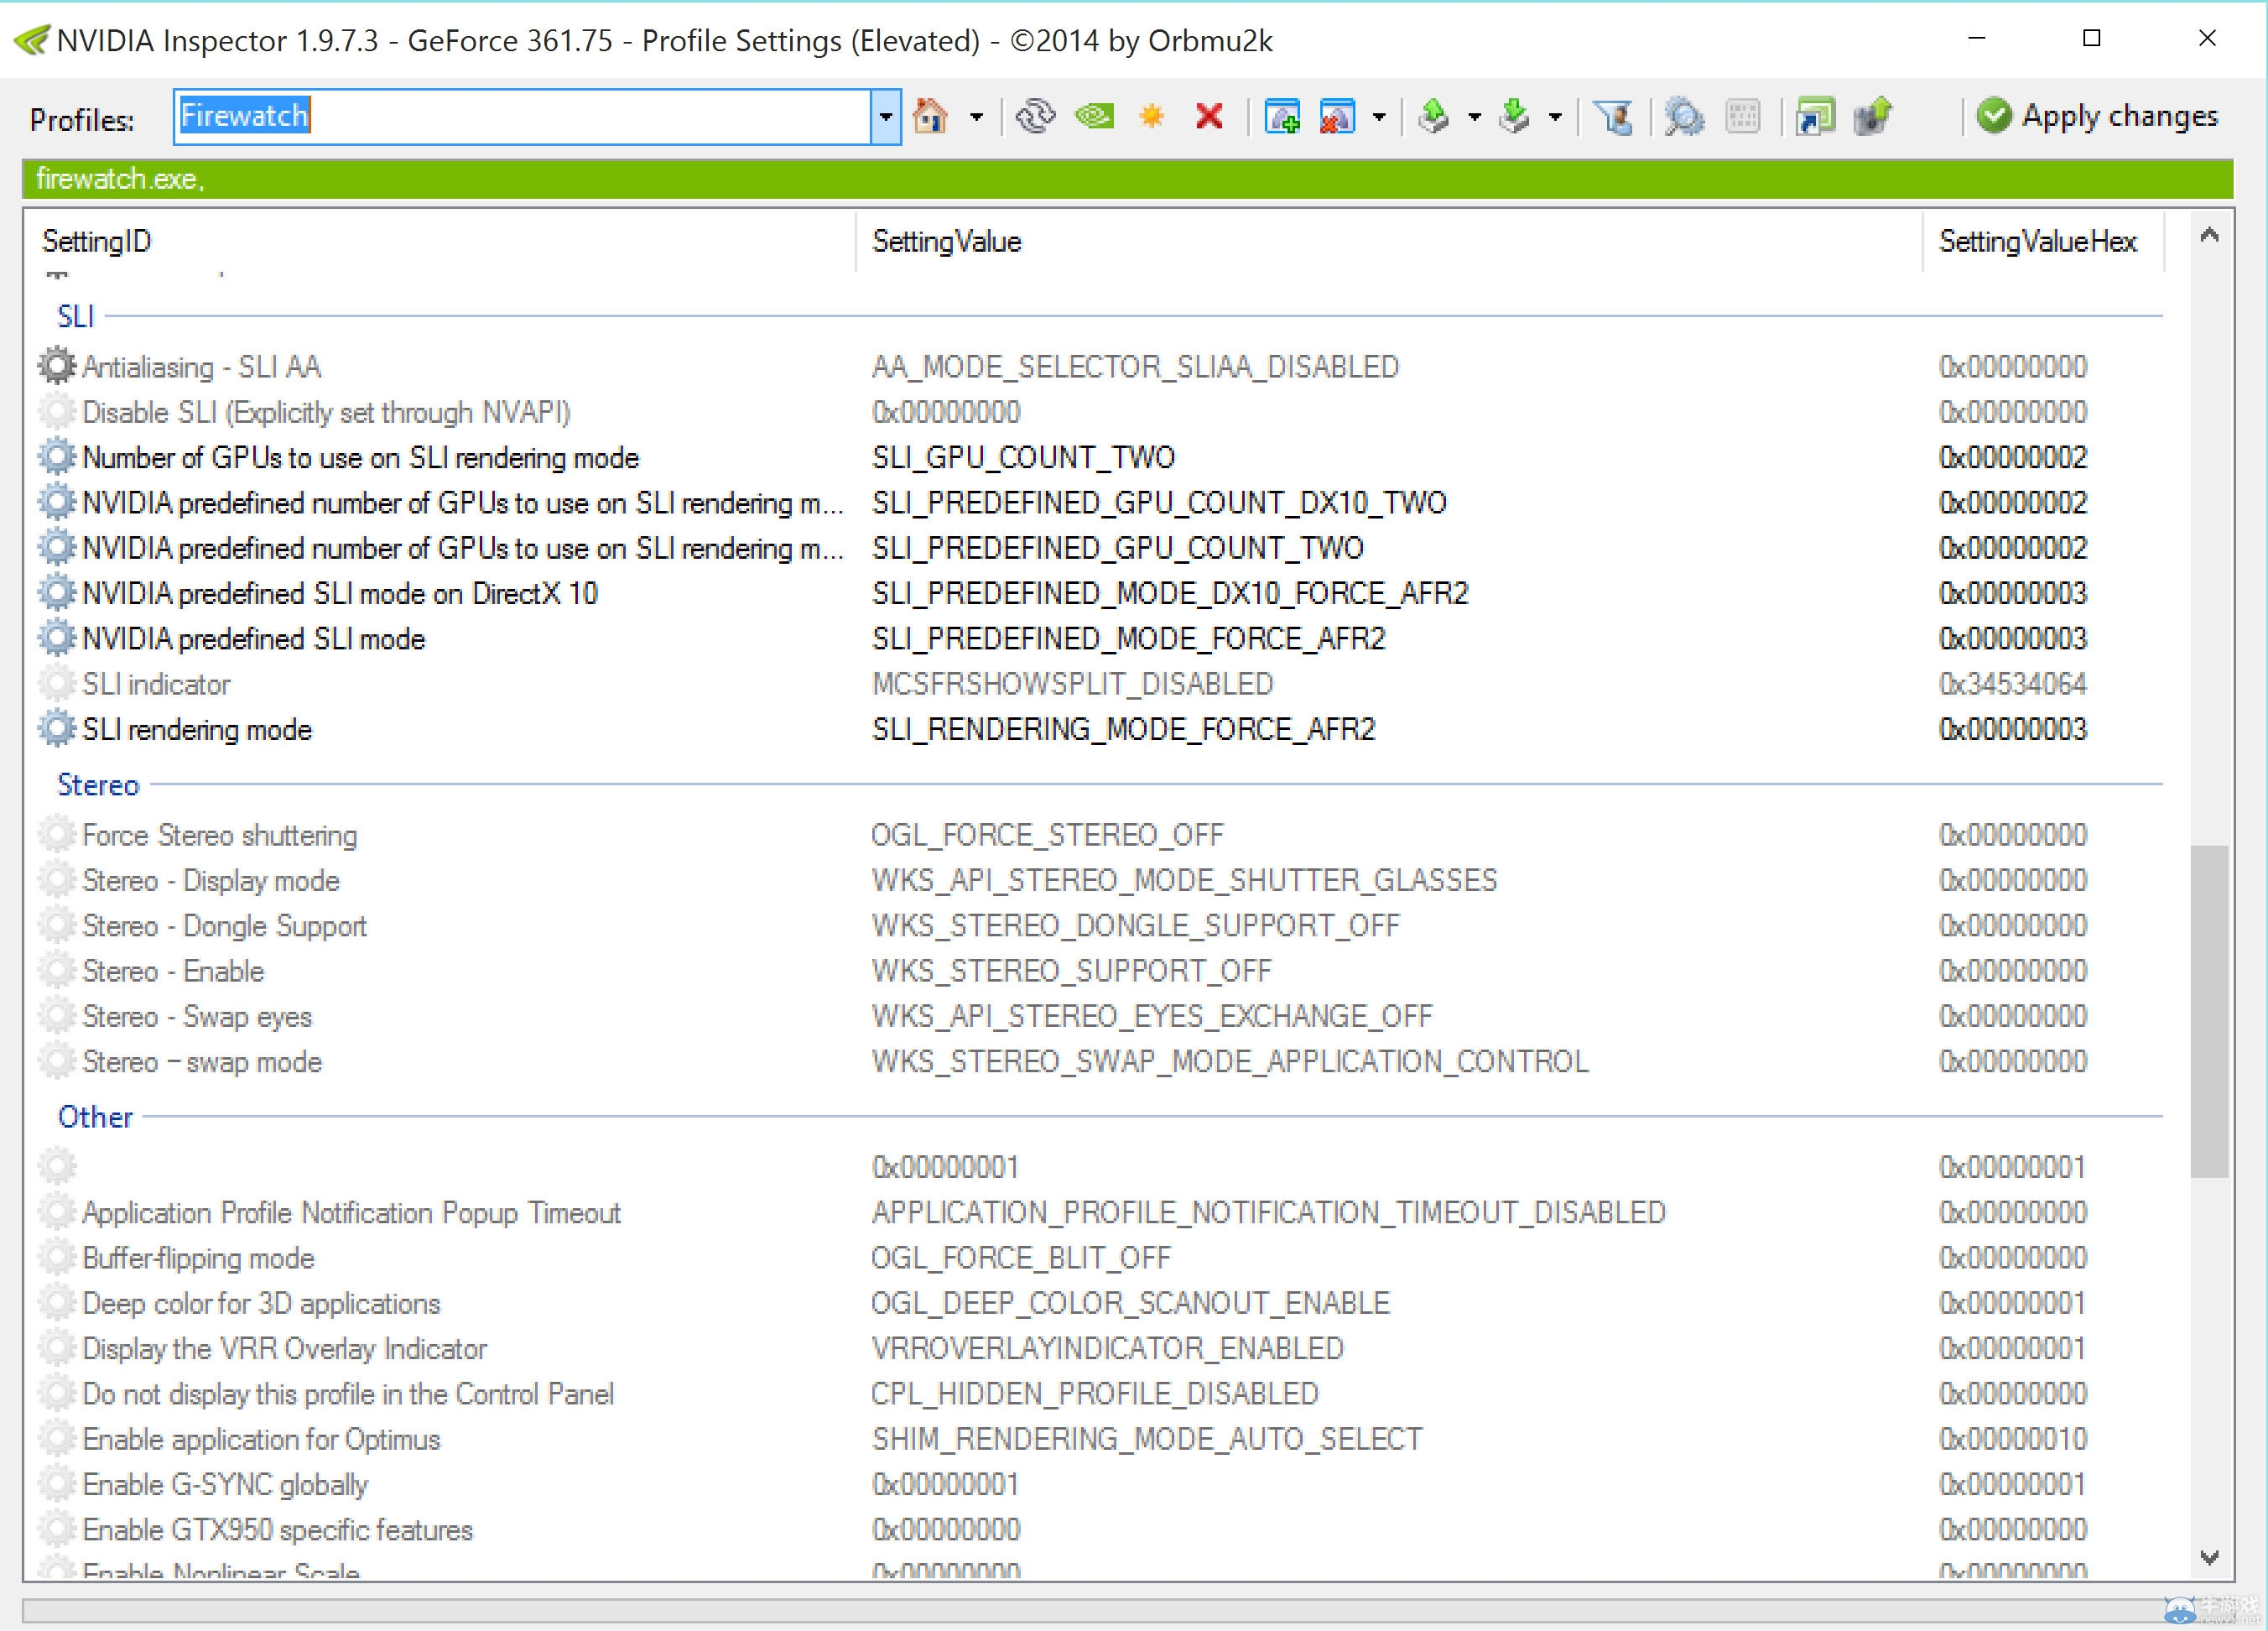This screenshot has height=1631, width=2268.
Task: Select SLI_PREDEFINED_MODE_DX10_FORCE_AFR2 value
Action: coord(1170,593)
